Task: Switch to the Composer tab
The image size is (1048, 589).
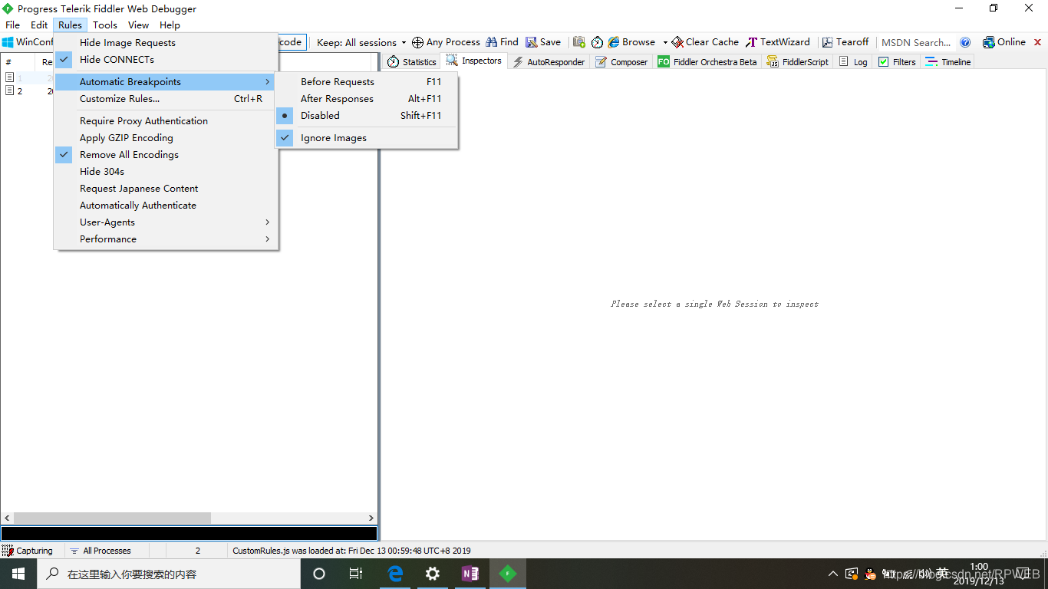Action: tap(622, 62)
